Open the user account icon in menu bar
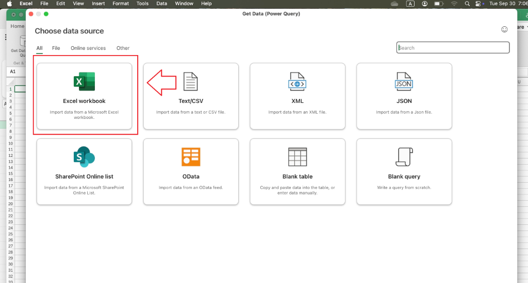 click(425, 4)
